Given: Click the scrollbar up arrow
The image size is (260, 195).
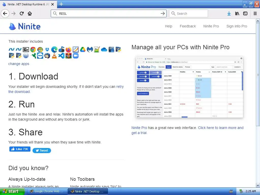Looking at the screenshot, I should [258, 21].
